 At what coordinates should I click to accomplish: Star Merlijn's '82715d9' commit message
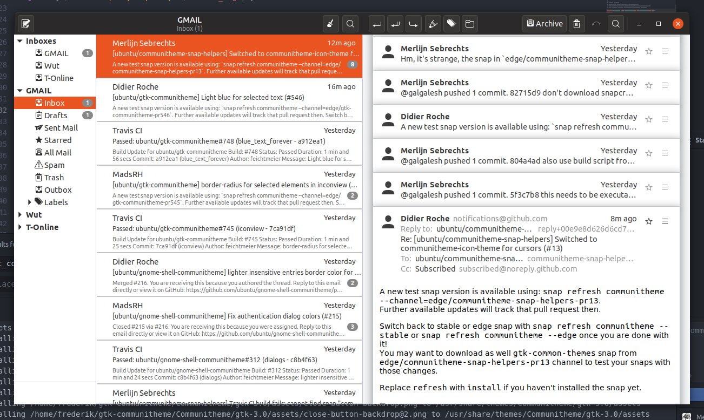649,85
